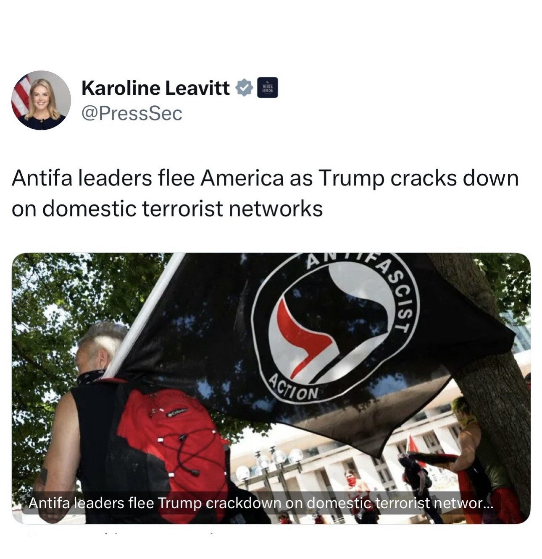
Task: Click the gray-haired man's head in photo
Action: [x=101, y=347]
